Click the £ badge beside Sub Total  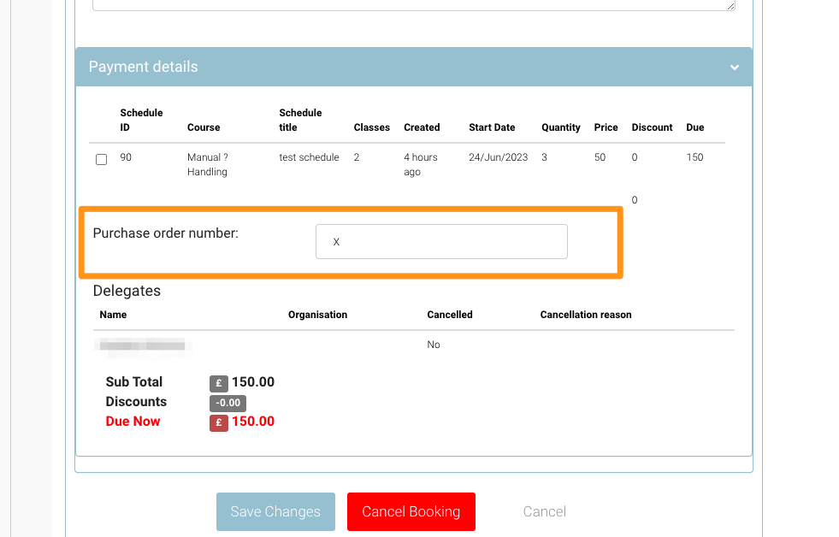pos(219,383)
